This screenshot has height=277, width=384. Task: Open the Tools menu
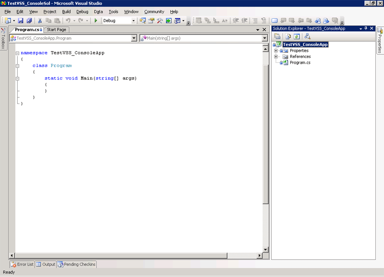(113, 12)
